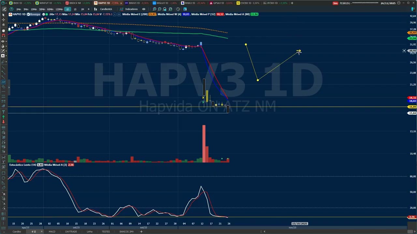Click the chart layout icon in toolbar

pyautogui.click(x=185, y=9)
